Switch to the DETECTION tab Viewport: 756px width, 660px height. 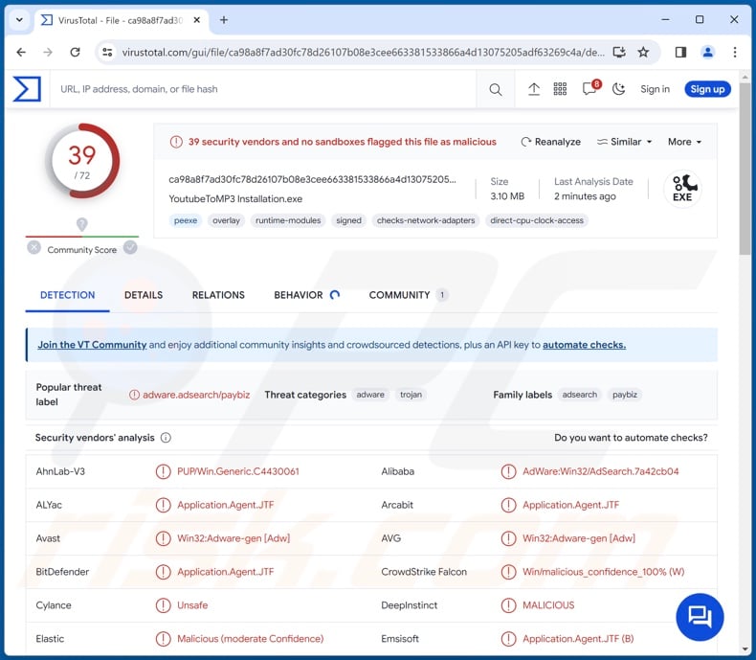tap(68, 295)
